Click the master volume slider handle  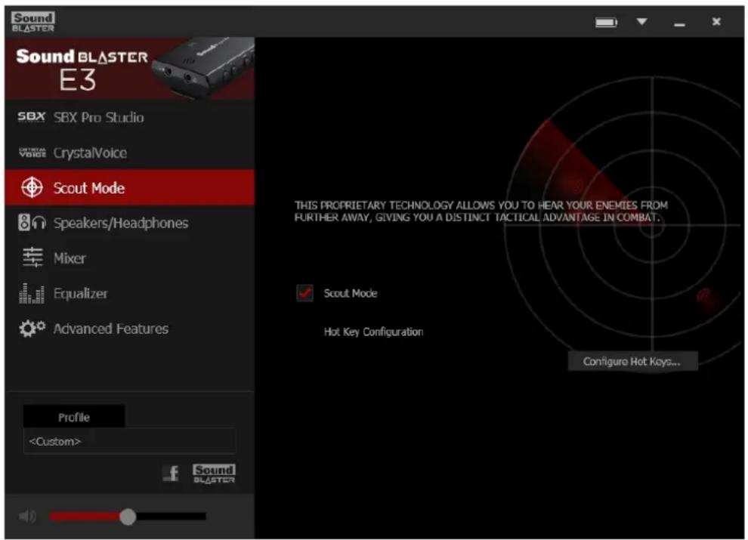128,517
